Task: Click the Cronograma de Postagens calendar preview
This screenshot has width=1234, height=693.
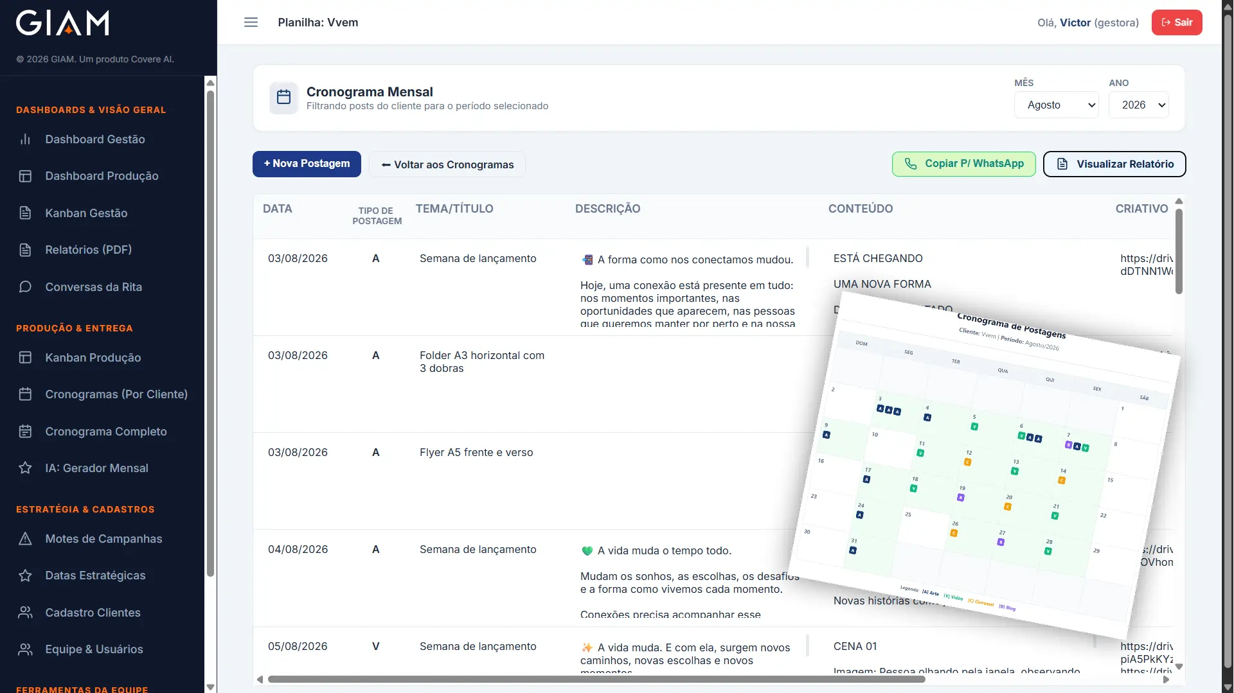Action: 983,466
